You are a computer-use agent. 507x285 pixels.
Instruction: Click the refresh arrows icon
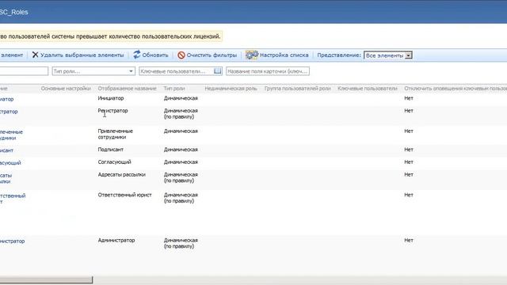[137, 55]
